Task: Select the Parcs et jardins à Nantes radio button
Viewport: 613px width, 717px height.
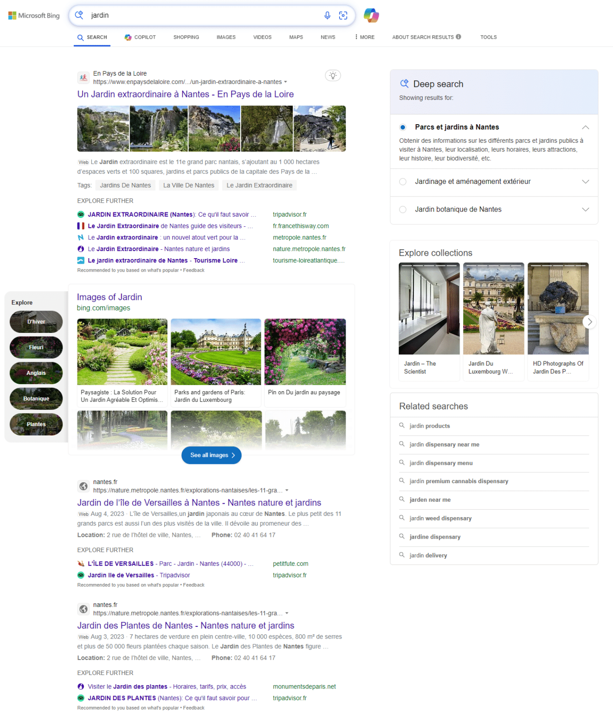Action: click(x=403, y=127)
